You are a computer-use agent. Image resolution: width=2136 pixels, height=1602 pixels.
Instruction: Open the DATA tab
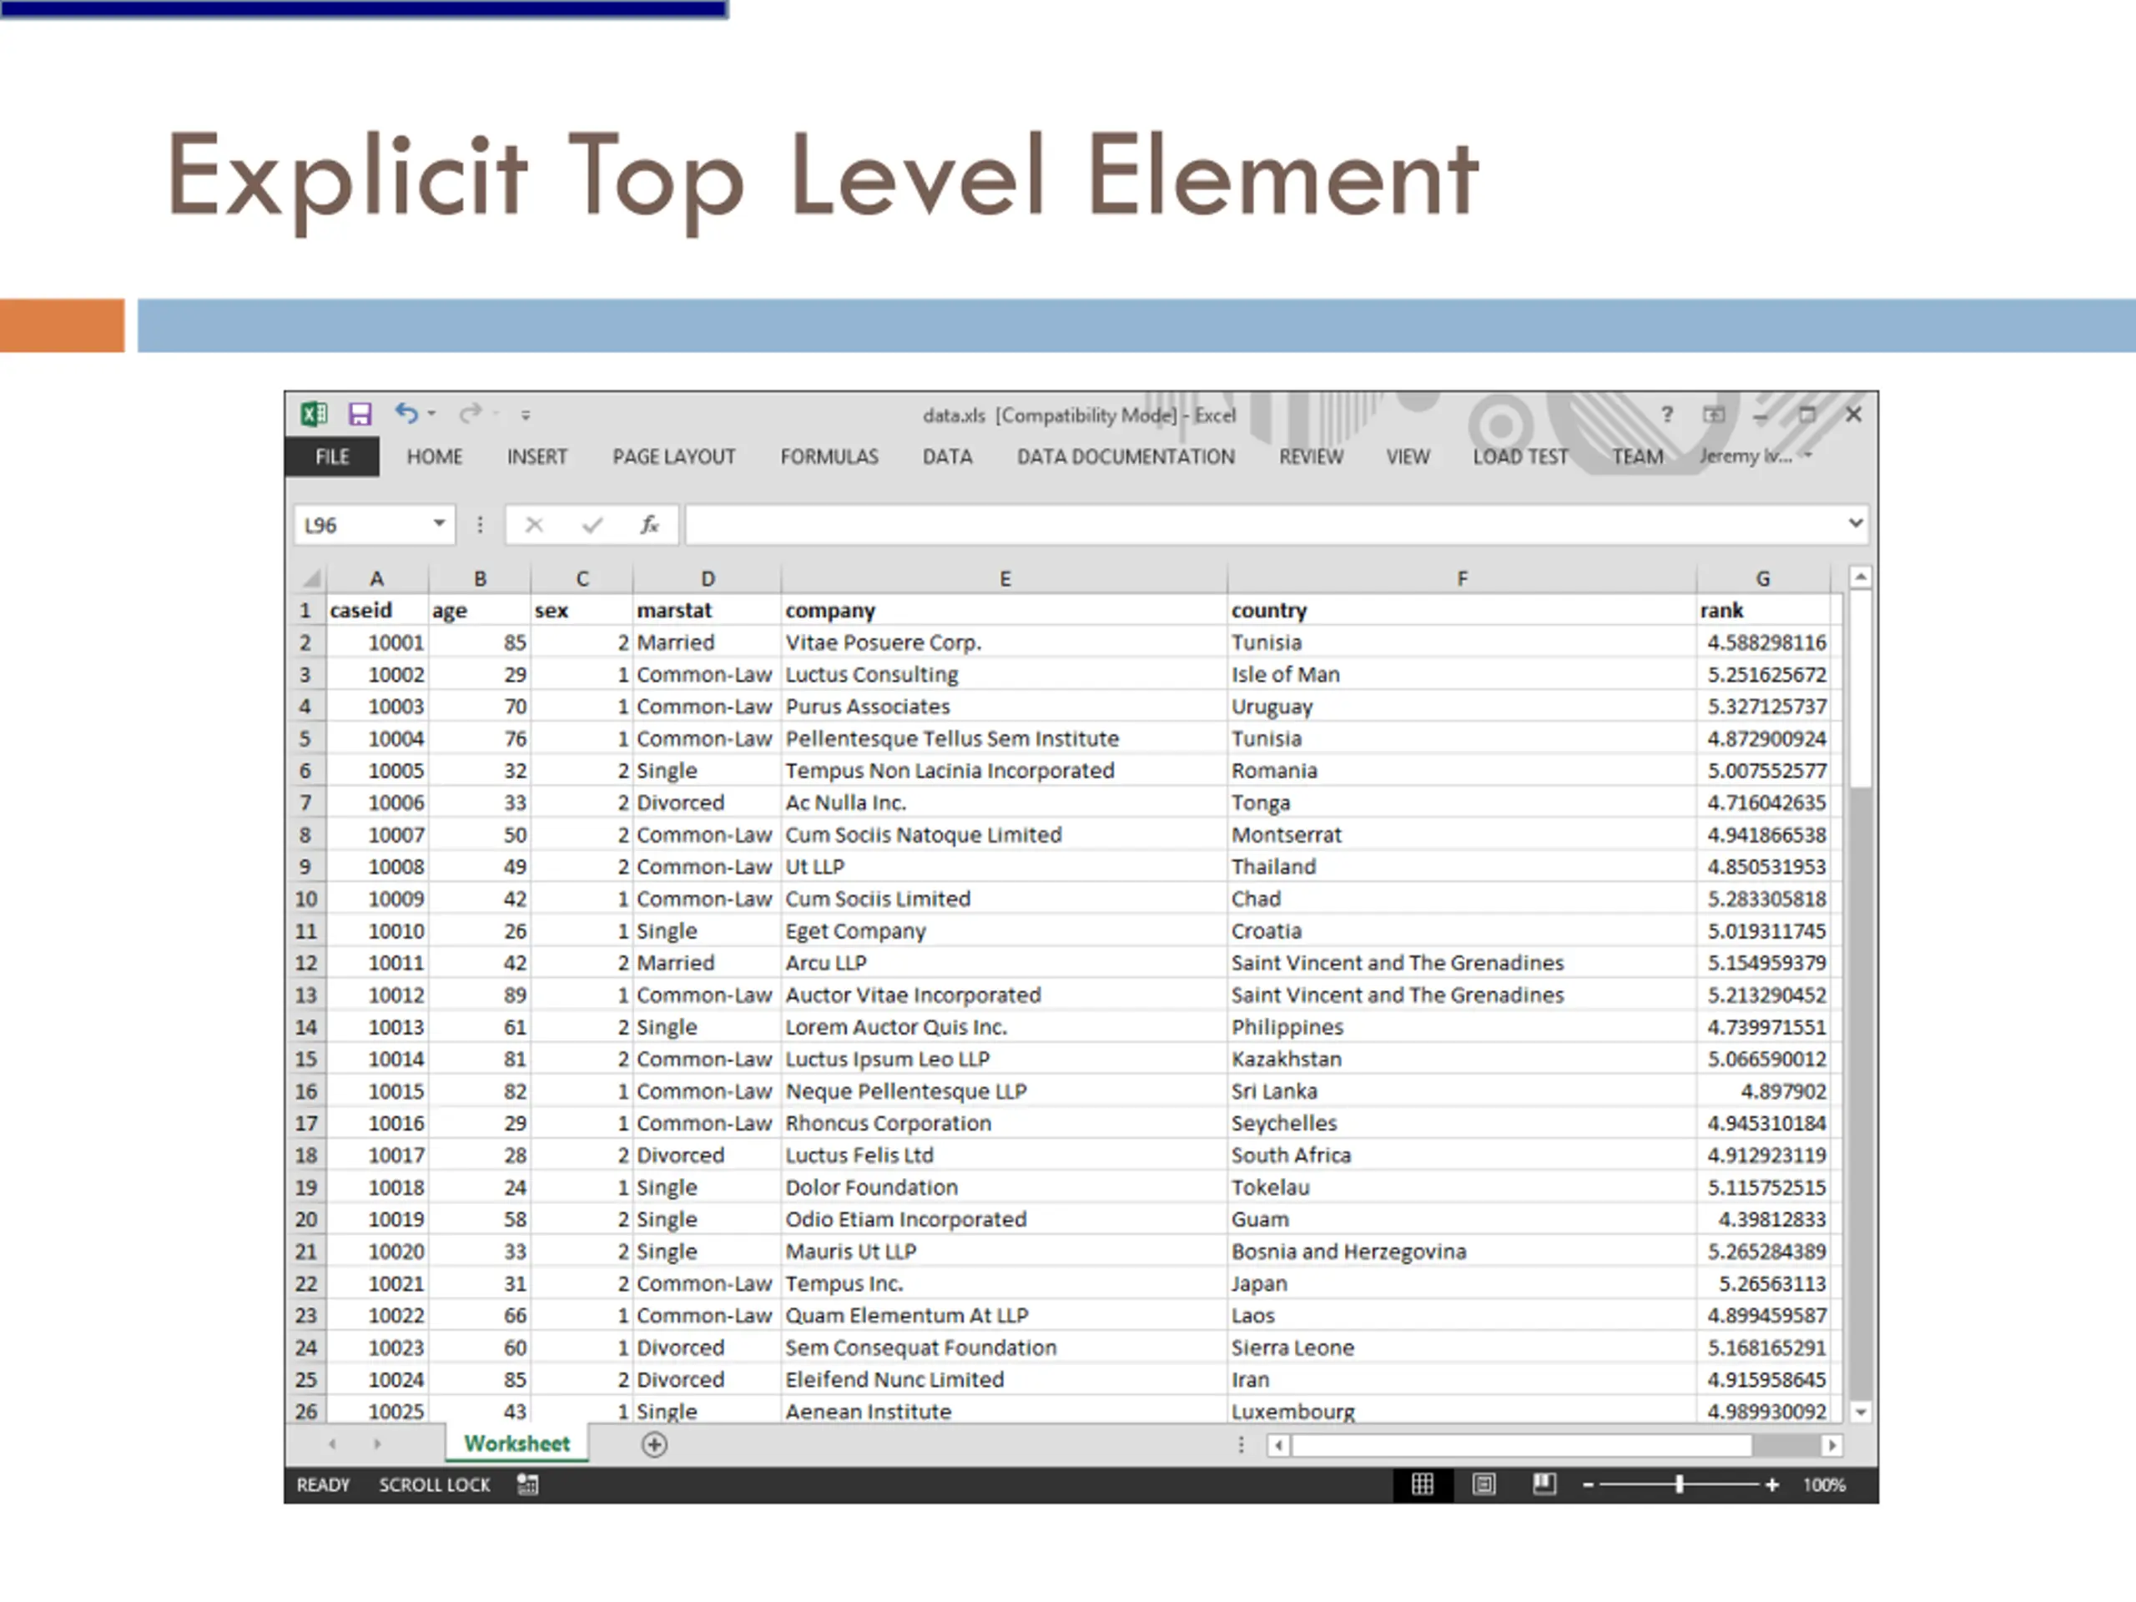(947, 456)
